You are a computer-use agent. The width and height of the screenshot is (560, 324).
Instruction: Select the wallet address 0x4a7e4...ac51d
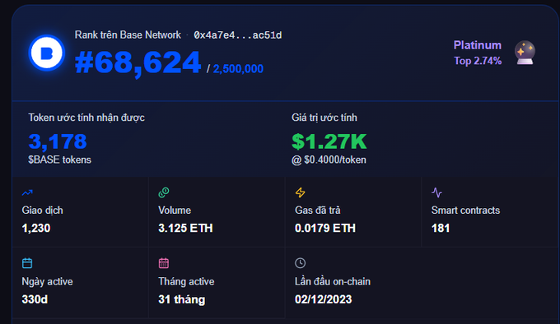[x=237, y=35]
